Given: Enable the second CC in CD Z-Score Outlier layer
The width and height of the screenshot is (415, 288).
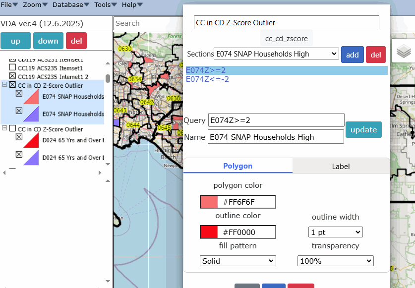Looking at the screenshot, I should (x=12, y=129).
